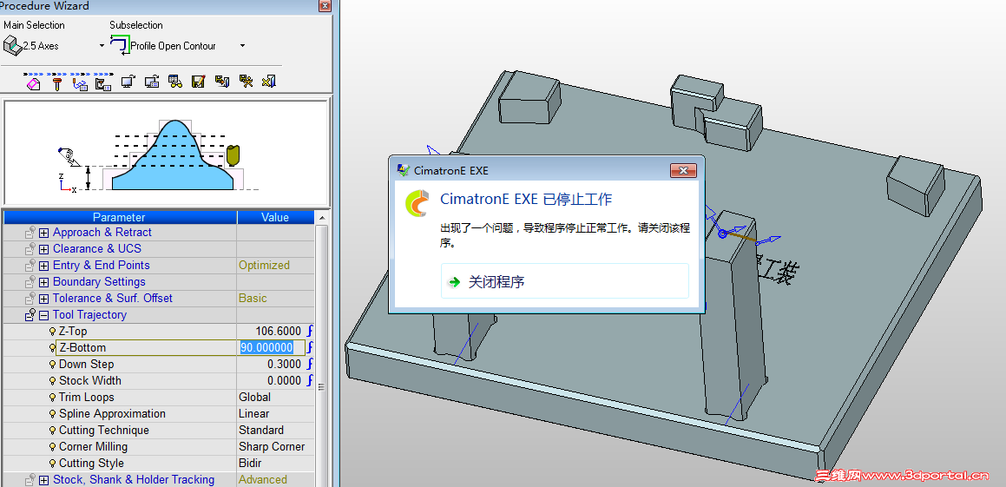
Task: Expand the Entry & End Points group
Action: click(x=43, y=266)
